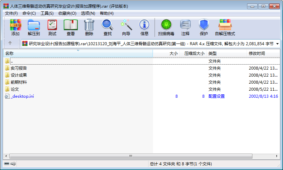Expand the address path dropdown arrow
This screenshot has width=283, height=170.
coord(277,44)
